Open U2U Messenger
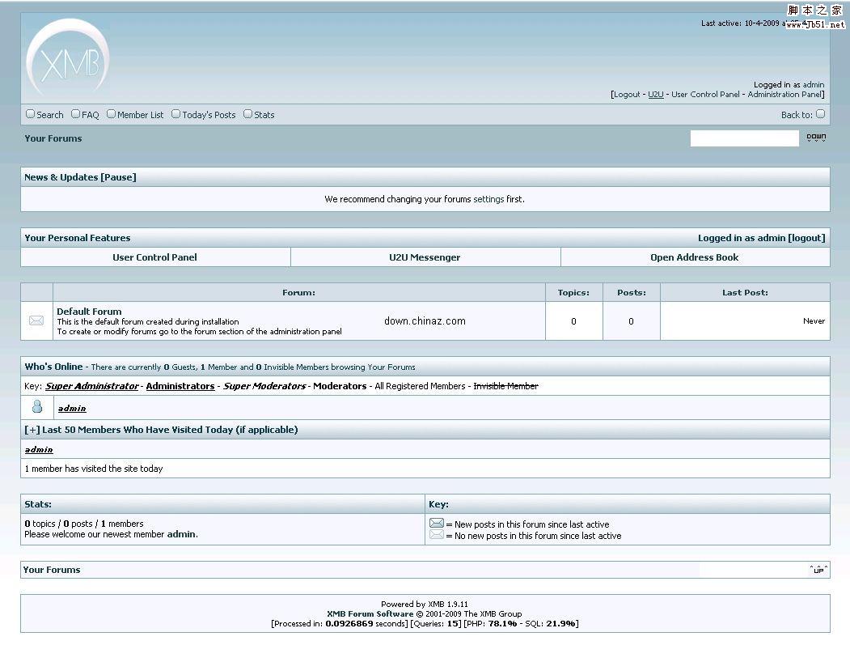 [425, 257]
